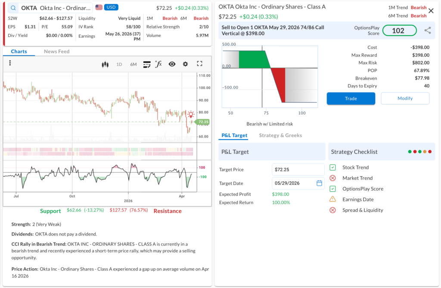
Task: Click the symbol search magnifier icon
Action: [13, 8]
